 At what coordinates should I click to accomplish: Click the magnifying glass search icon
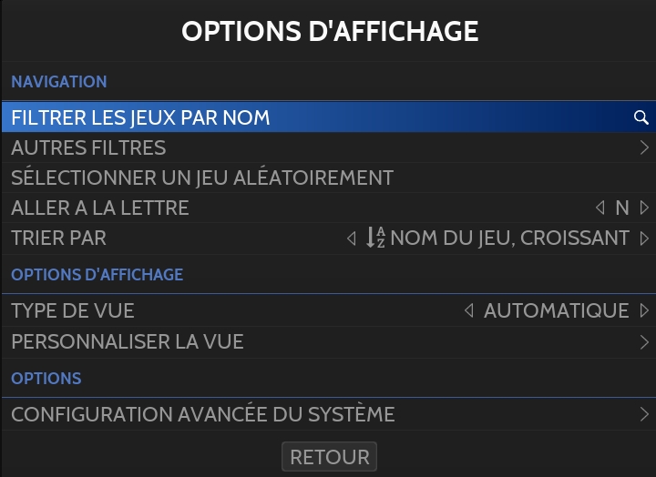[641, 117]
